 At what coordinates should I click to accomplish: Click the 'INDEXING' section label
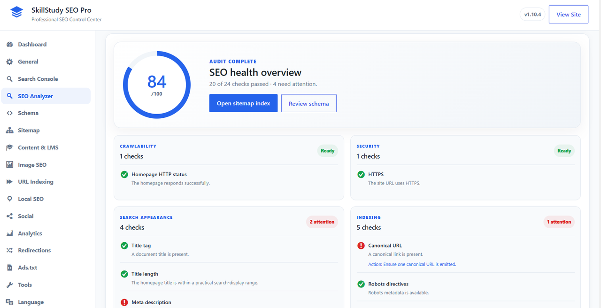(x=369, y=218)
